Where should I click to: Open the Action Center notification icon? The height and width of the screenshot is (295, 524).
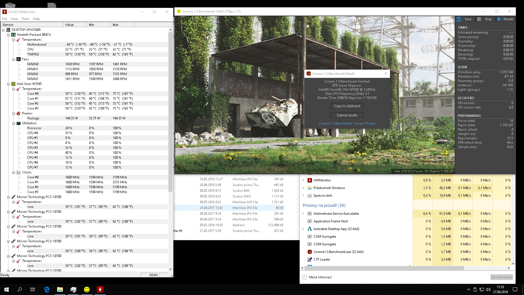[515, 290]
